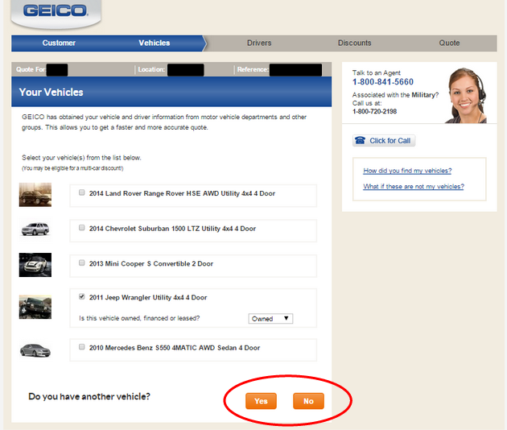The width and height of the screenshot is (507, 430).
Task: Check the 2014 Chevrolet Suburban checkbox
Action: (x=82, y=228)
